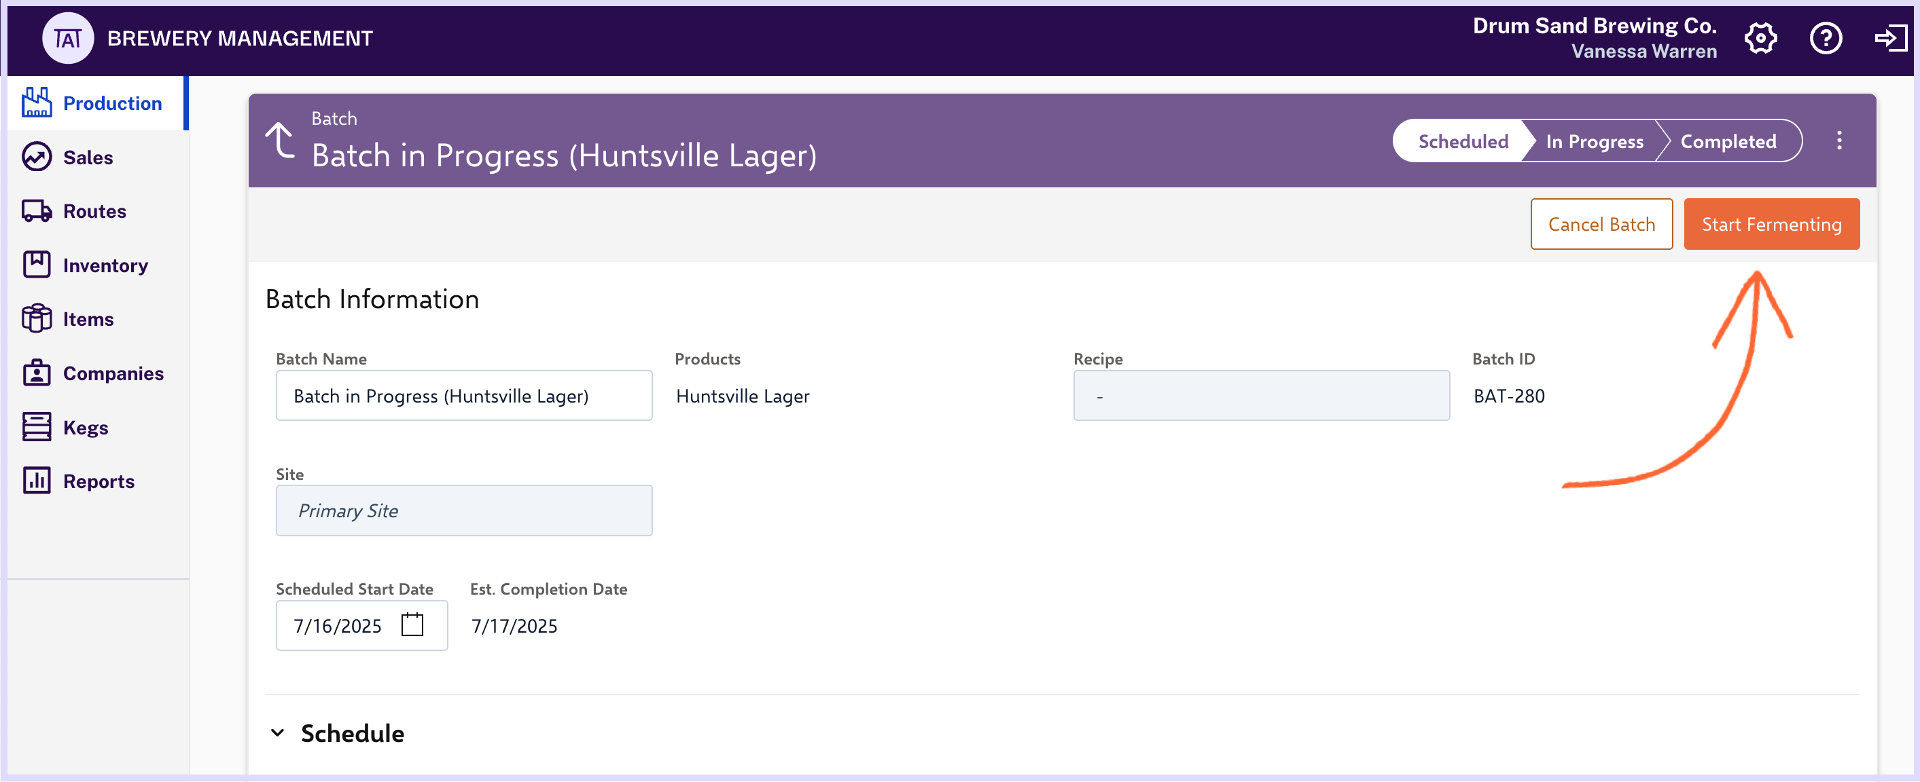Click the Start Fermenting button
Image resolution: width=1920 pixels, height=782 pixels.
point(1771,224)
